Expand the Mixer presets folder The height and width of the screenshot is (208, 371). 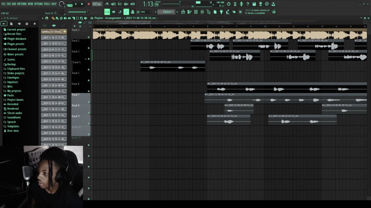13,54
